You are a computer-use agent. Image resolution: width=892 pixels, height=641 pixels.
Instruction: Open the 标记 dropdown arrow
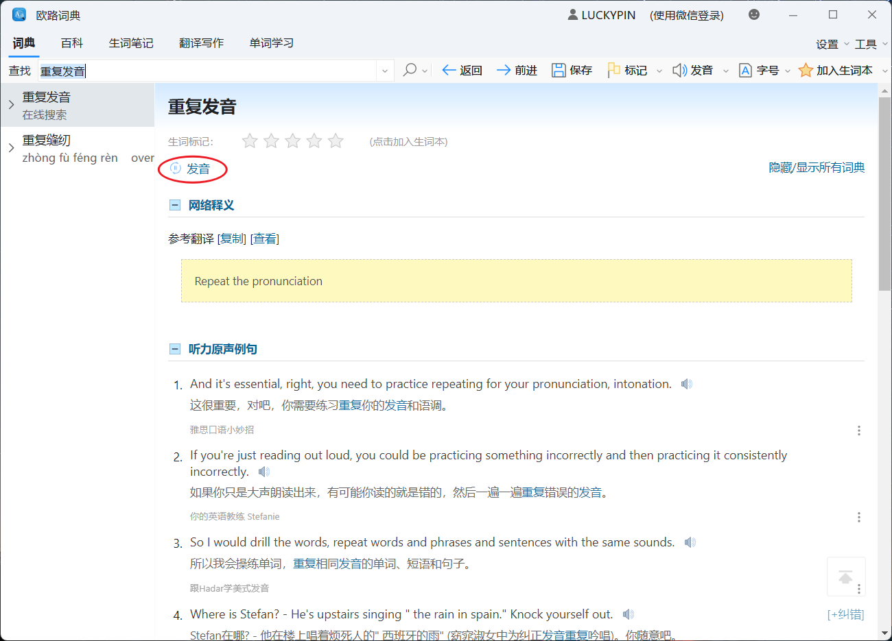click(659, 71)
